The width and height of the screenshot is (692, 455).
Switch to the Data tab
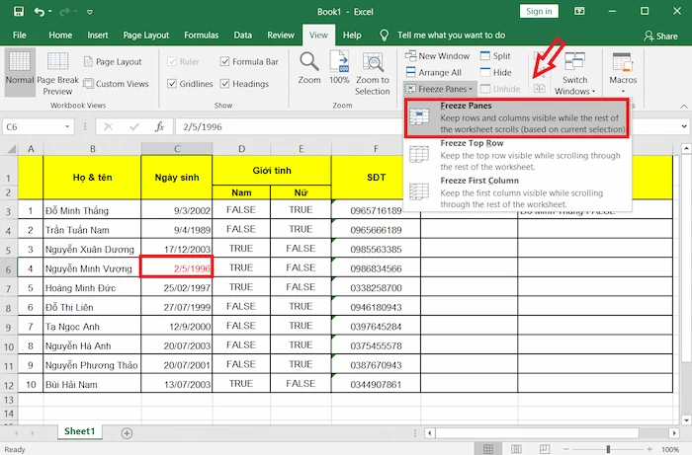point(243,36)
